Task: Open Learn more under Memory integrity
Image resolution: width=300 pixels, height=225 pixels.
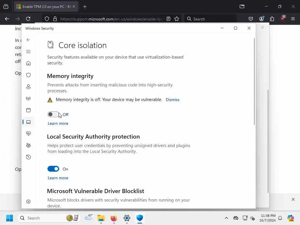Action: coord(58,123)
